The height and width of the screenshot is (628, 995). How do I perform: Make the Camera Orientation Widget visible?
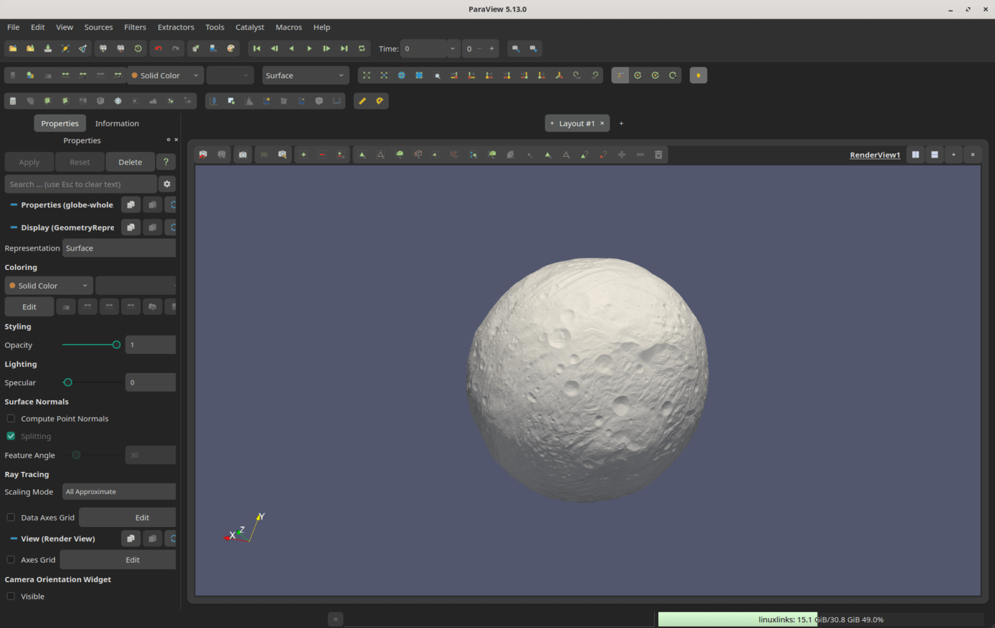click(10, 596)
